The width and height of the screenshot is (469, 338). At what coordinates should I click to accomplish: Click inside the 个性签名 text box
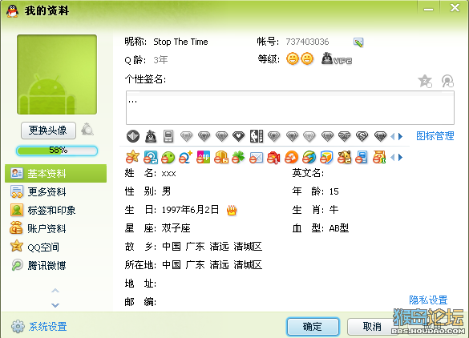tap(290, 108)
